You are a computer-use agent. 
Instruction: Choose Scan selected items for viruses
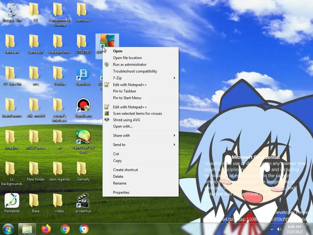[x=141, y=114]
